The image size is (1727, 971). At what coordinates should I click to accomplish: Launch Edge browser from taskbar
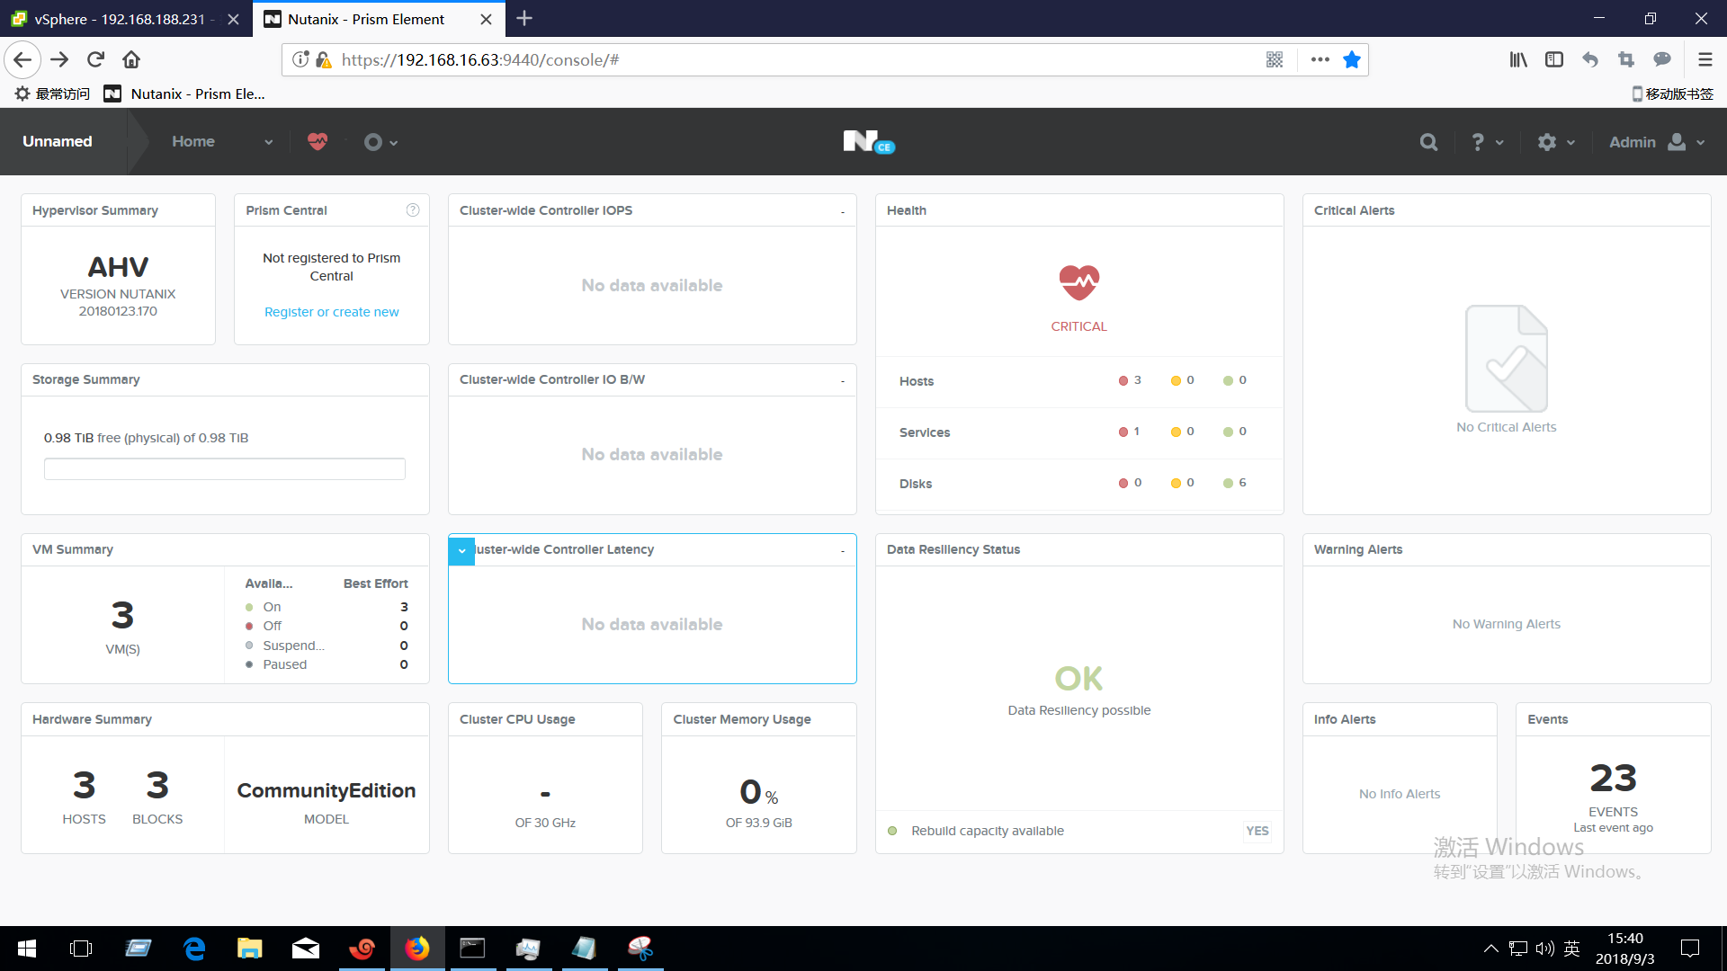194,949
